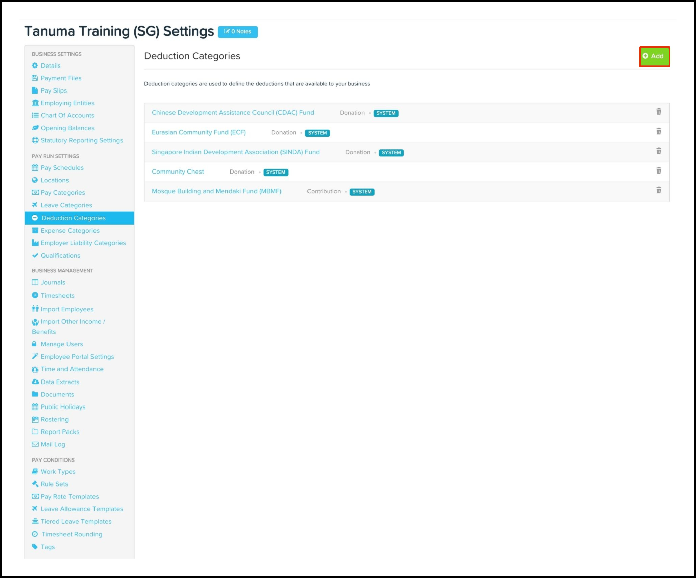Image resolution: width=696 pixels, height=578 pixels.
Task: Click trash icon for MBMF row
Action: [658, 190]
